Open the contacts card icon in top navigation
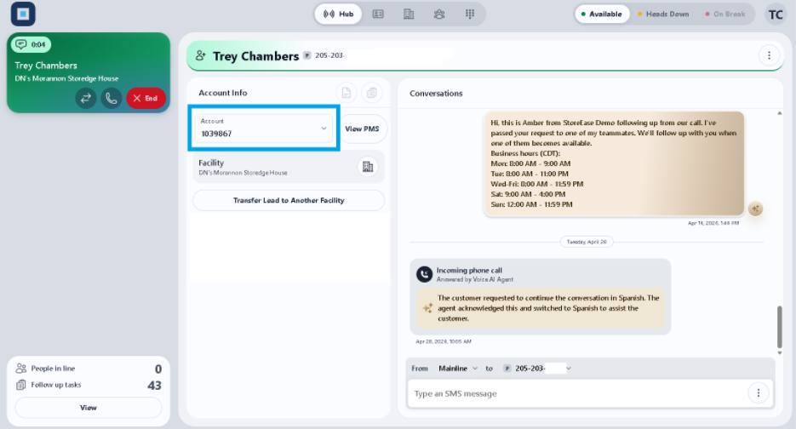Image resolution: width=796 pixels, height=429 pixels. [x=378, y=14]
